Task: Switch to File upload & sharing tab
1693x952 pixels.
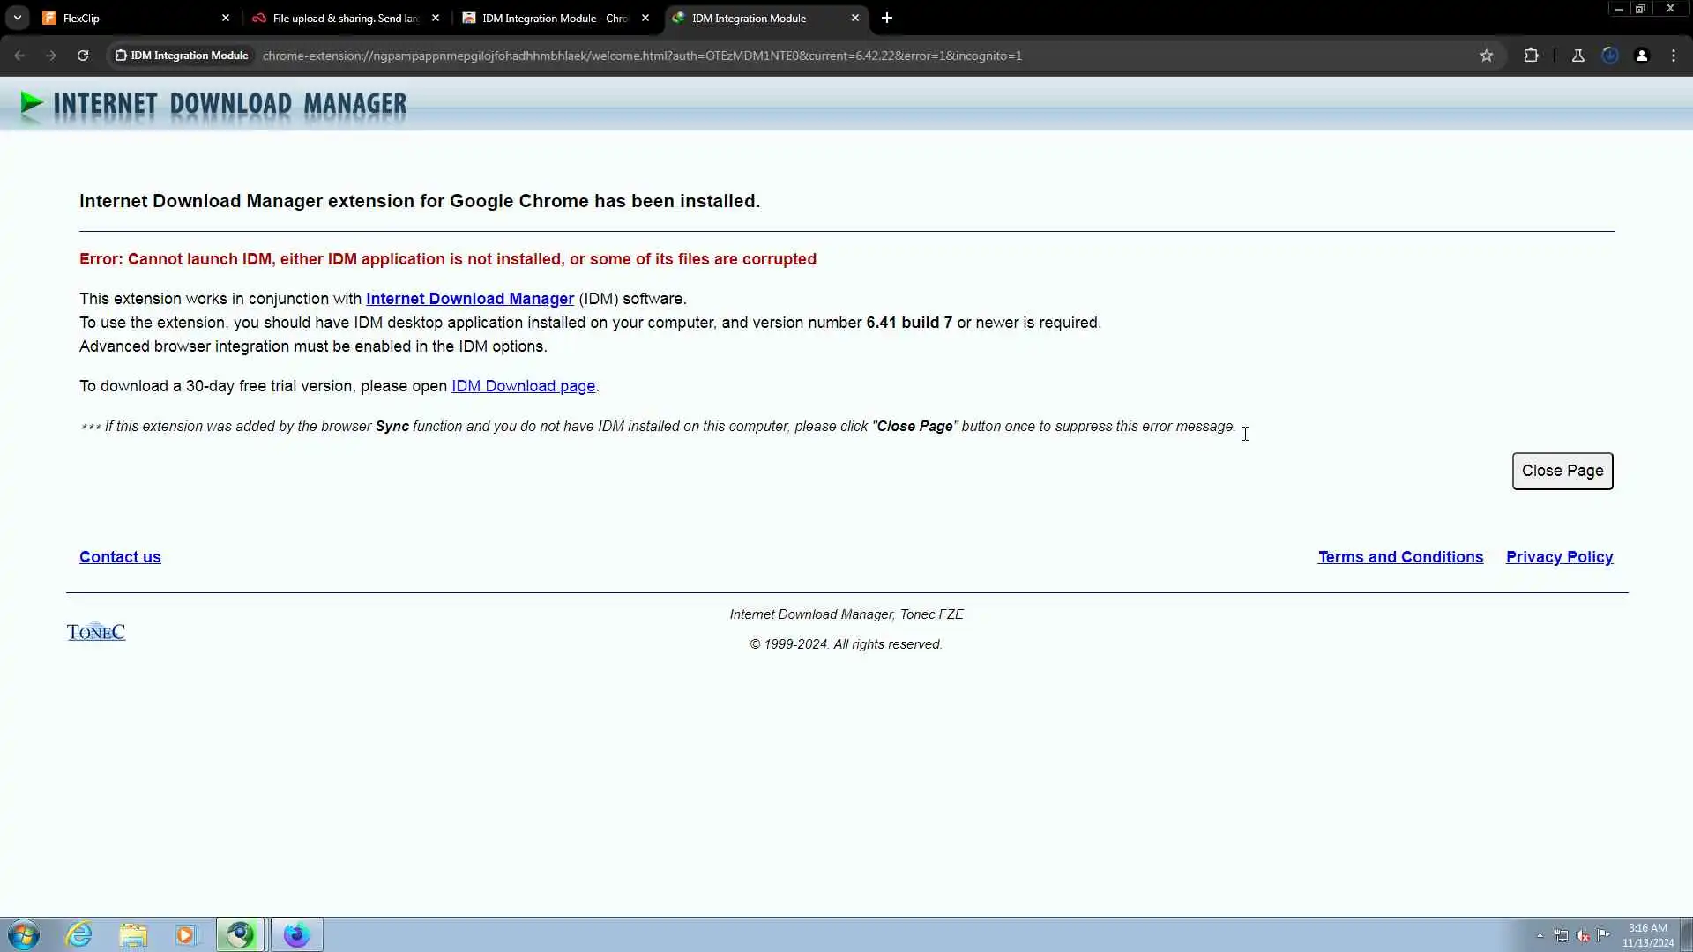Action: coord(344,18)
